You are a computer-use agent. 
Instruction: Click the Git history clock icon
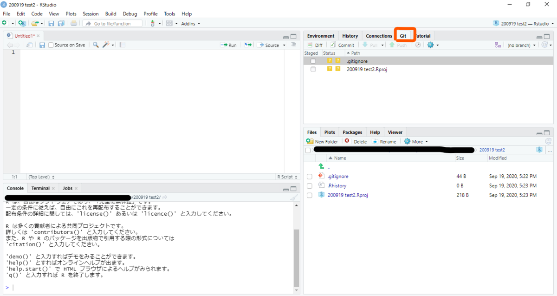pos(418,45)
